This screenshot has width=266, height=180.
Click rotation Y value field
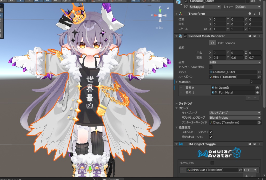(x=237, y=24)
